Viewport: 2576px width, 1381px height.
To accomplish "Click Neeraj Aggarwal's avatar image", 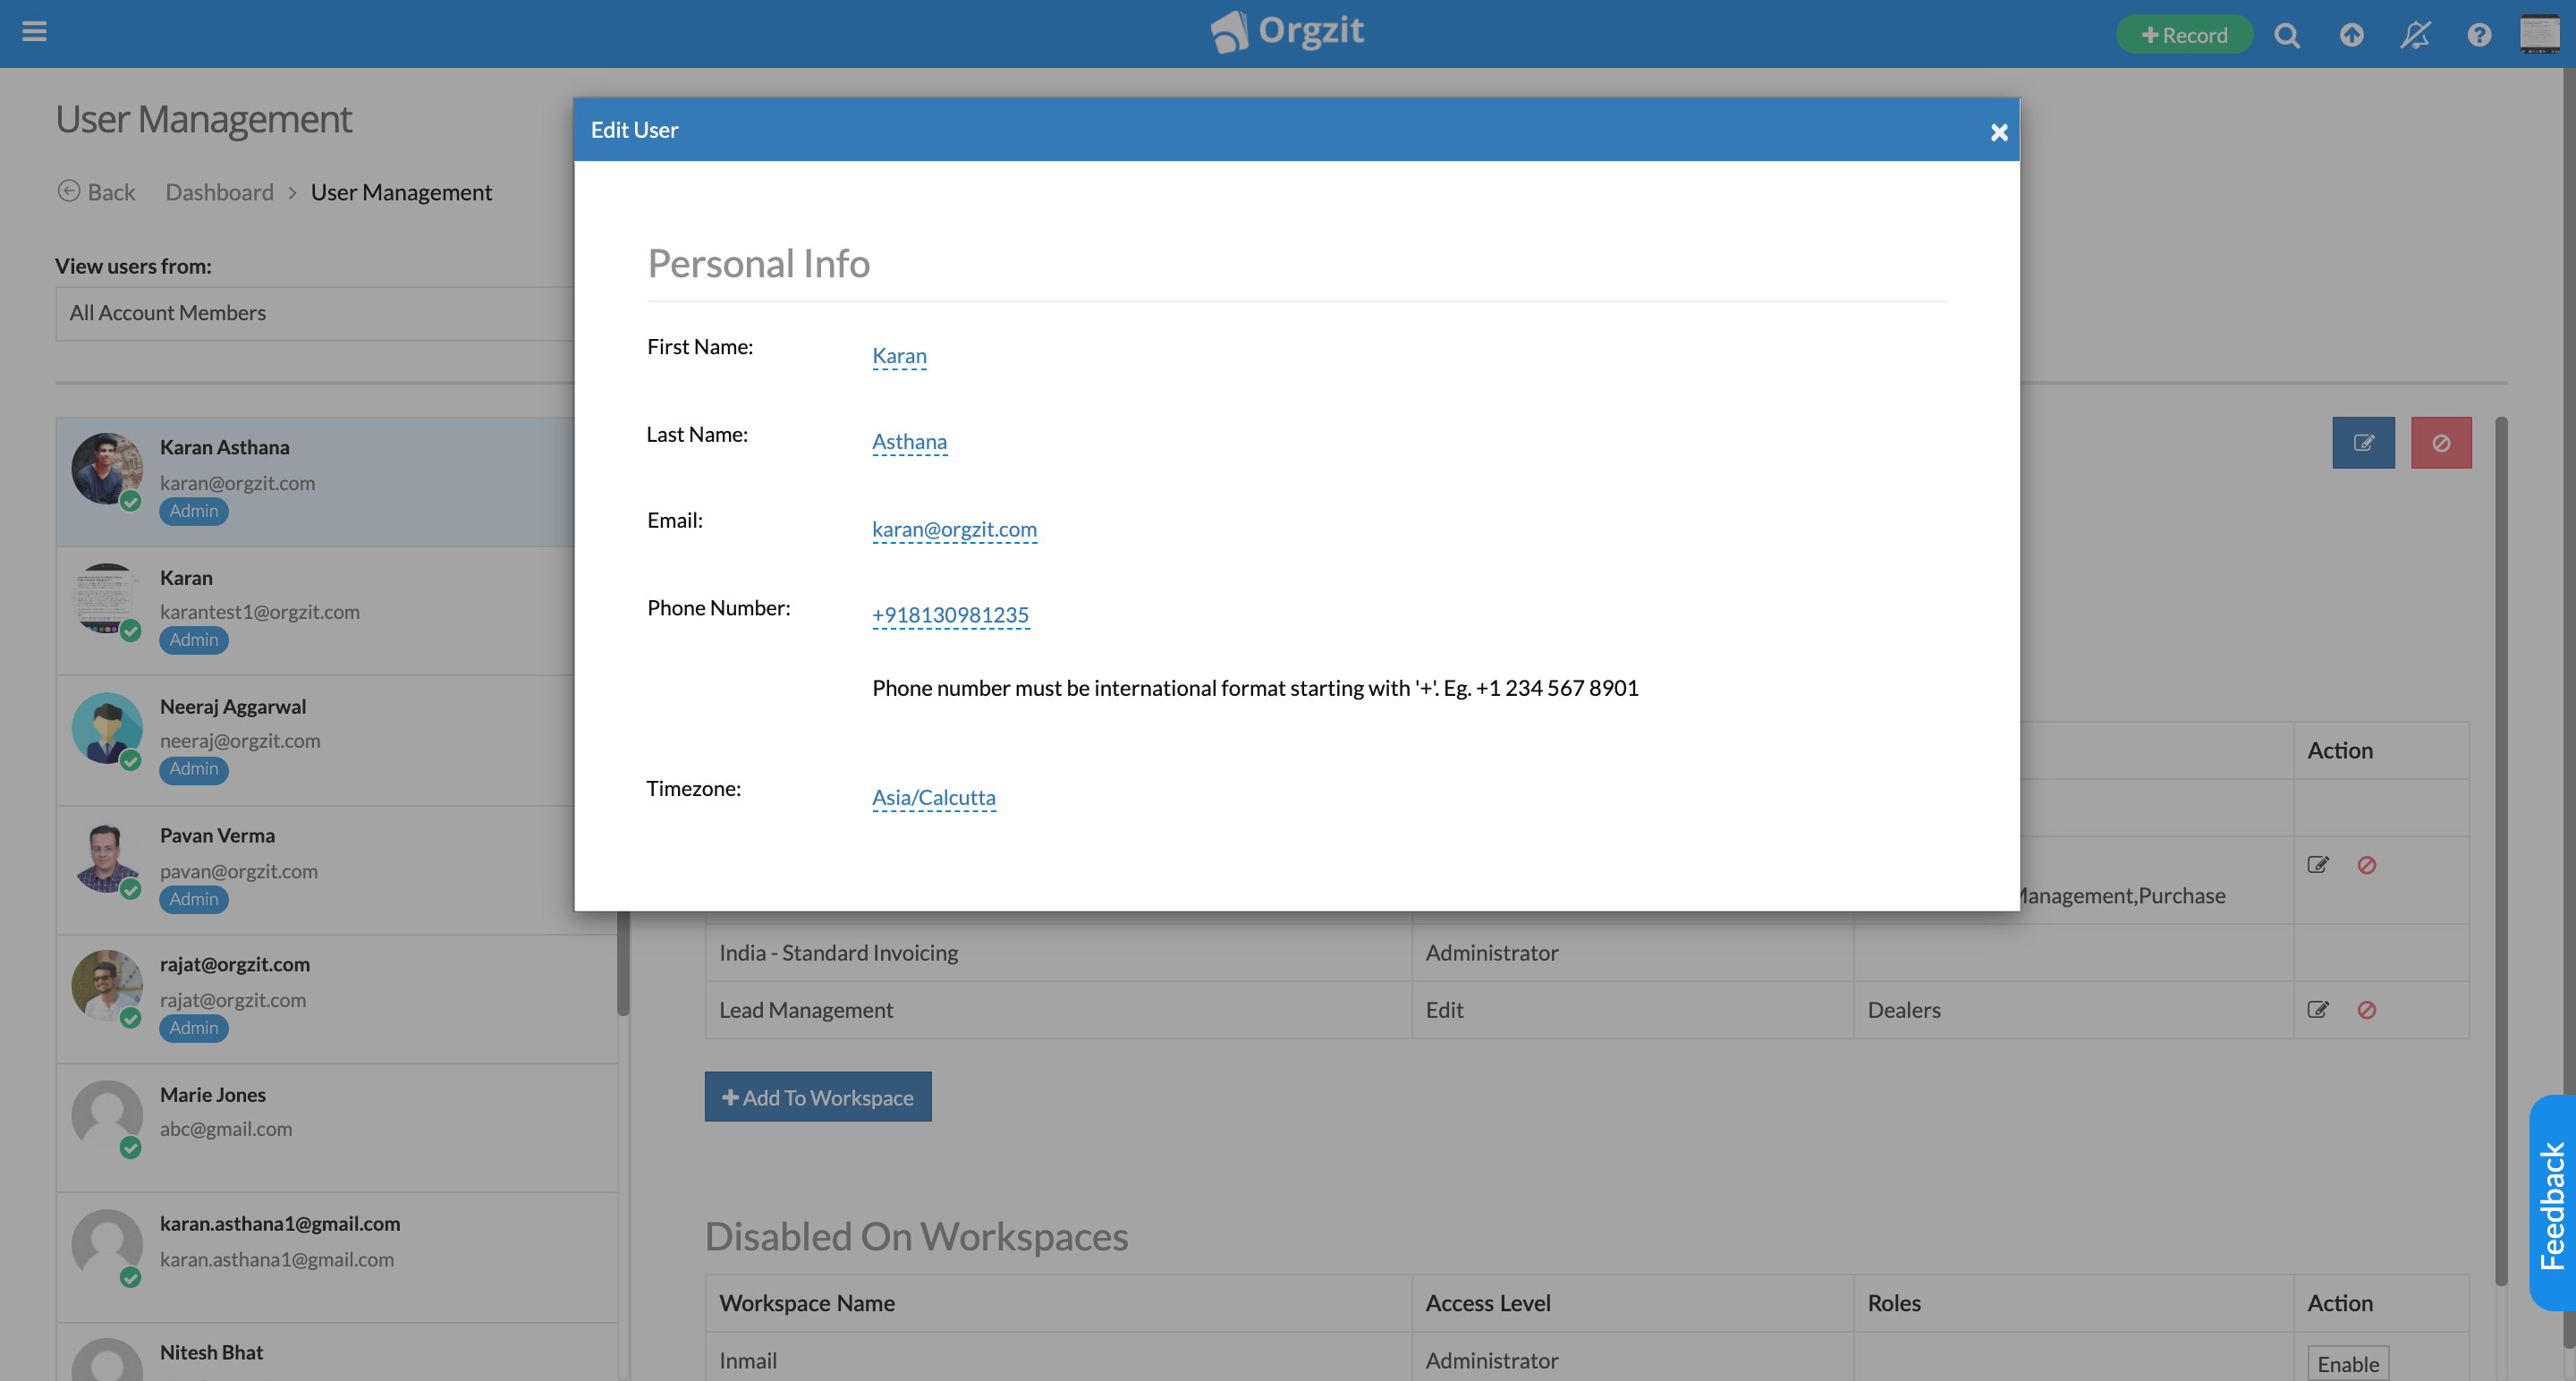I will tap(106, 727).
